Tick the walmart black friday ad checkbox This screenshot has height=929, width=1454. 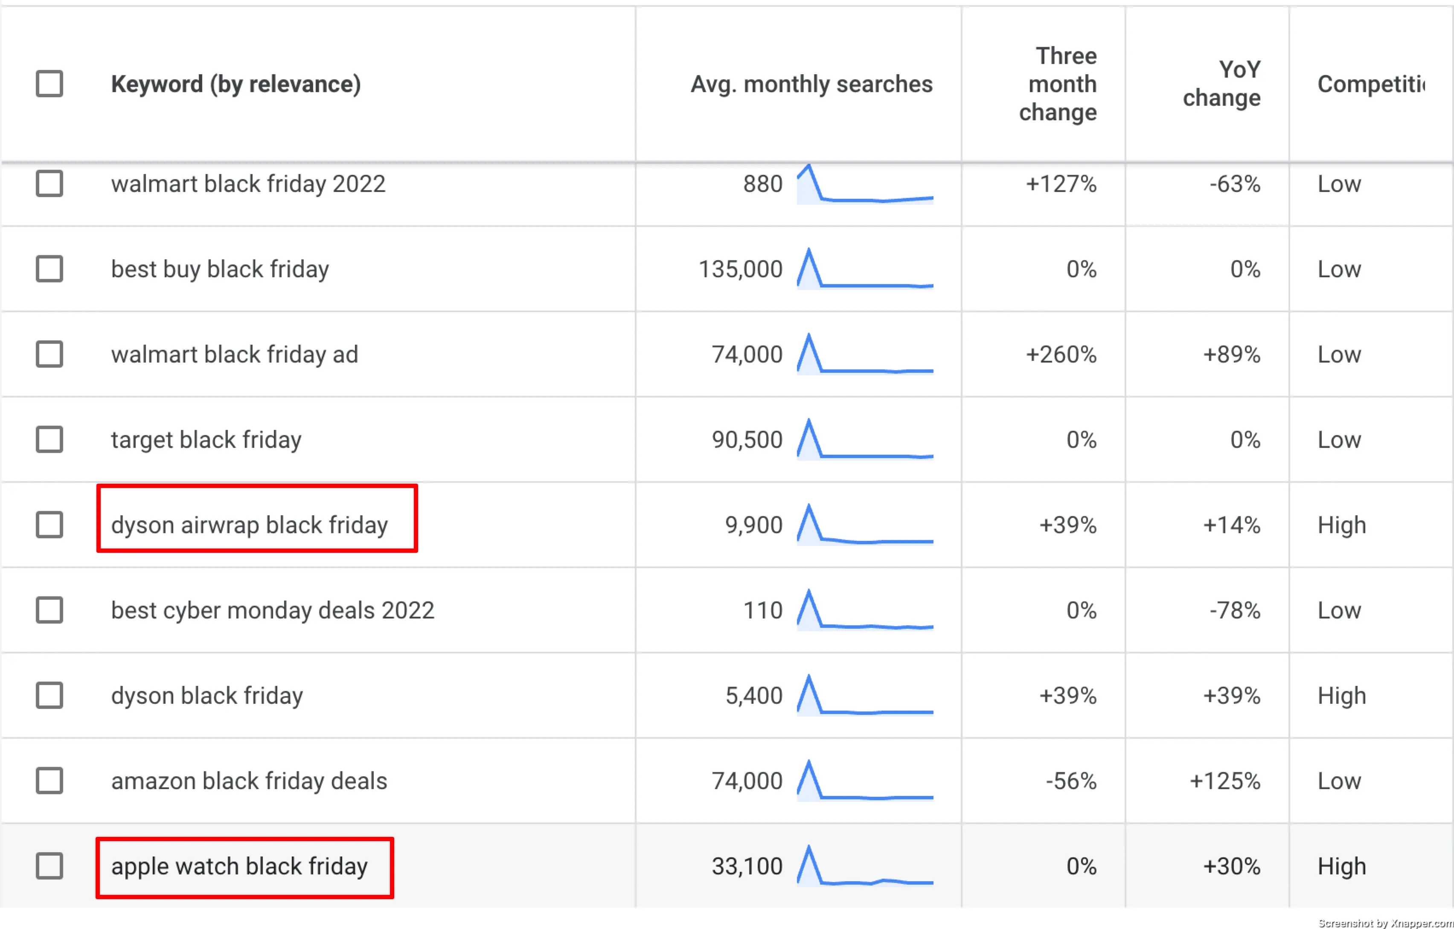49,354
